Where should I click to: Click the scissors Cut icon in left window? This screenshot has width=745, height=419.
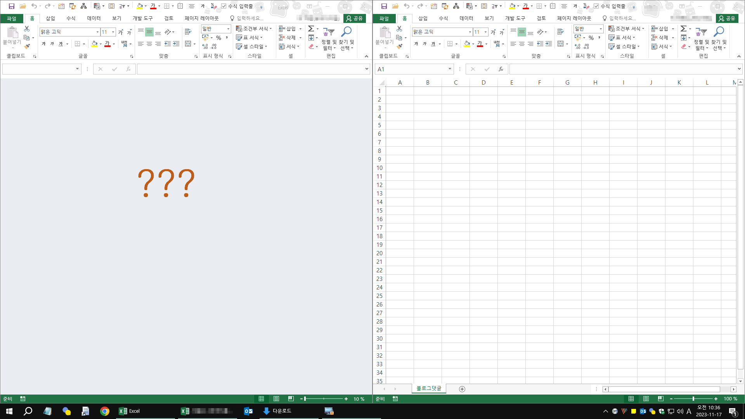(x=27, y=29)
